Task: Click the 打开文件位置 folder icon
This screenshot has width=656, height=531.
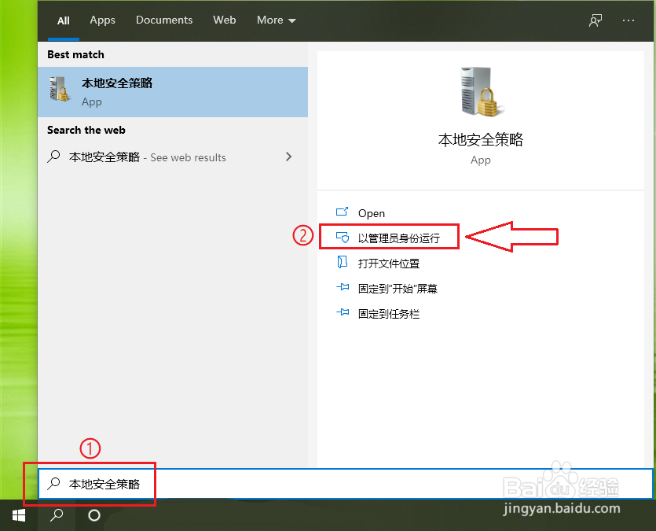Action: [343, 263]
